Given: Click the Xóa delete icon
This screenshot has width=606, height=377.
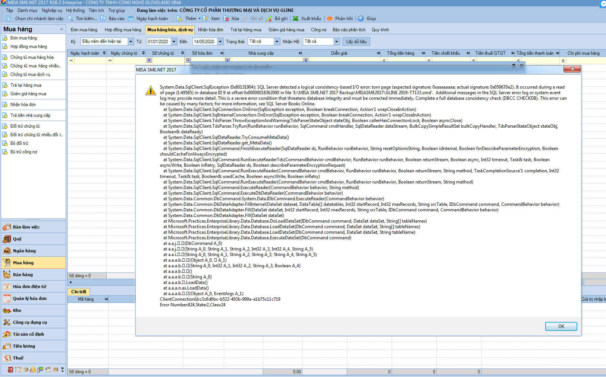Looking at the screenshot, I should [226, 19].
